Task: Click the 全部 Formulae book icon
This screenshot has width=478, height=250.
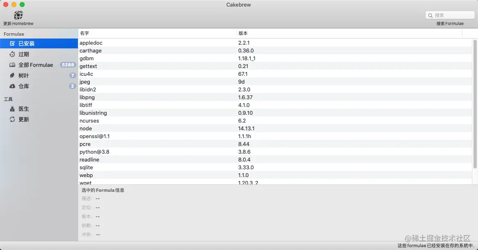Action: tap(12, 65)
